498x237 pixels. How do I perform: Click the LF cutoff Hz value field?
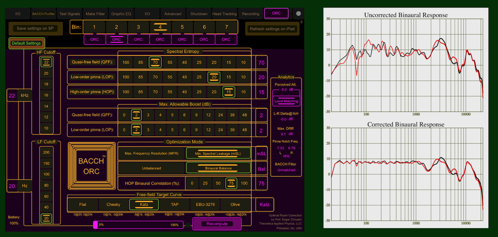pyautogui.click(x=19, y=186)
